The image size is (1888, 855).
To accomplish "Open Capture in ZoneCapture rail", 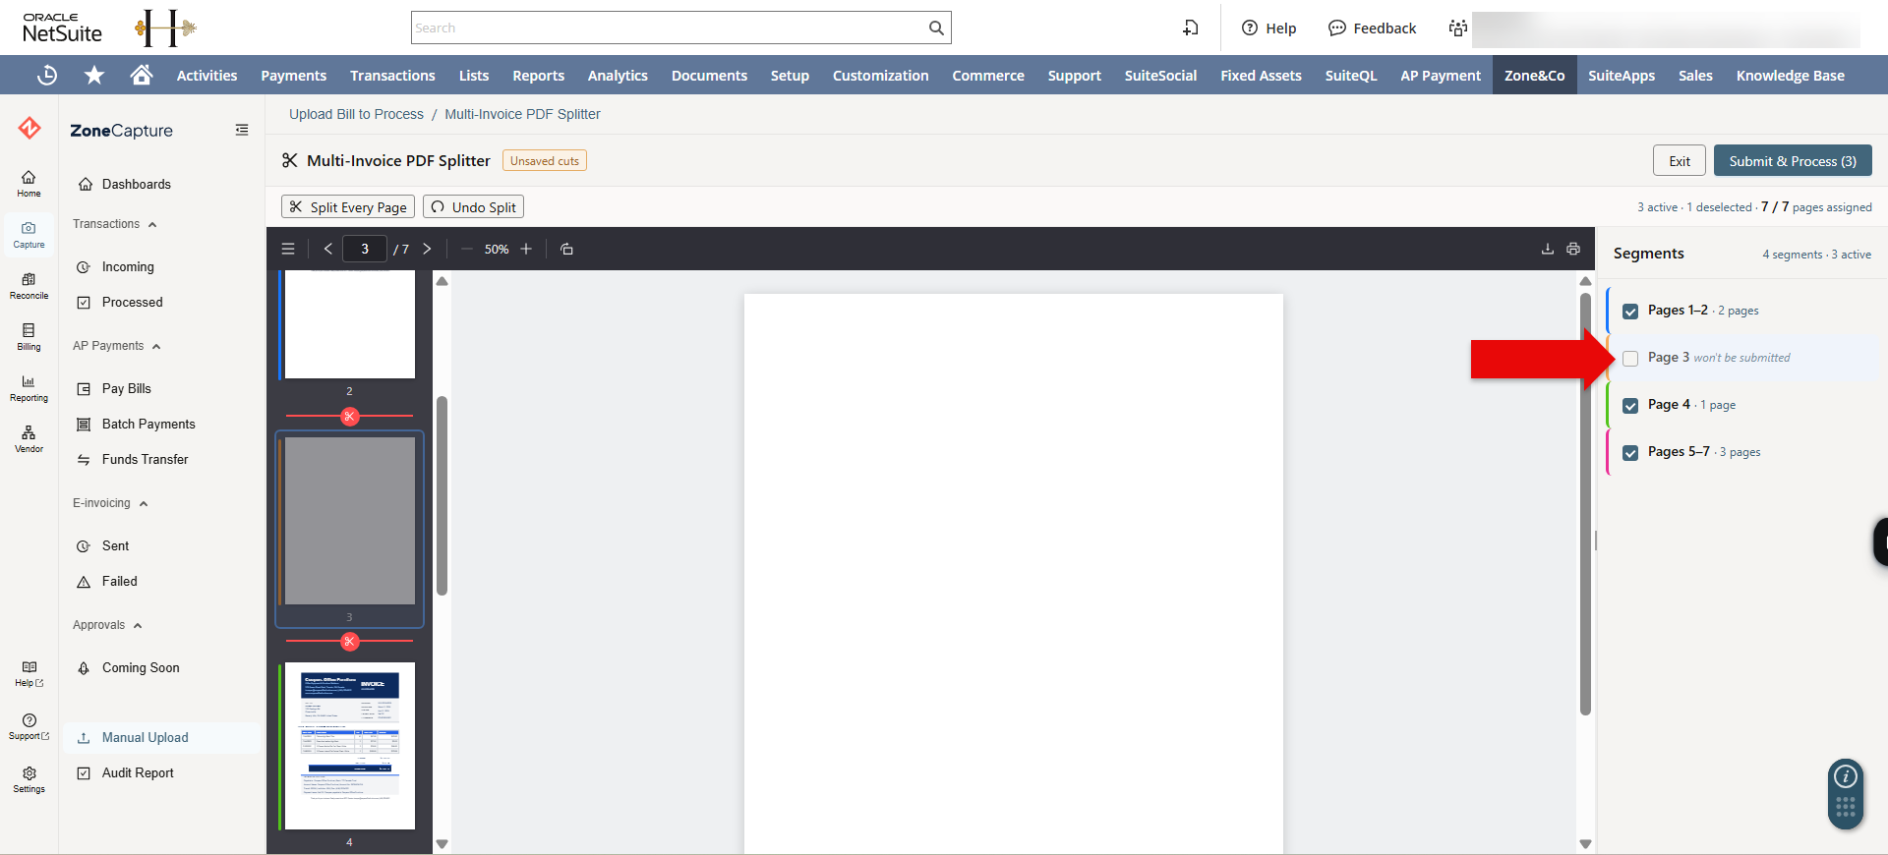I will [x=29, y=235].
